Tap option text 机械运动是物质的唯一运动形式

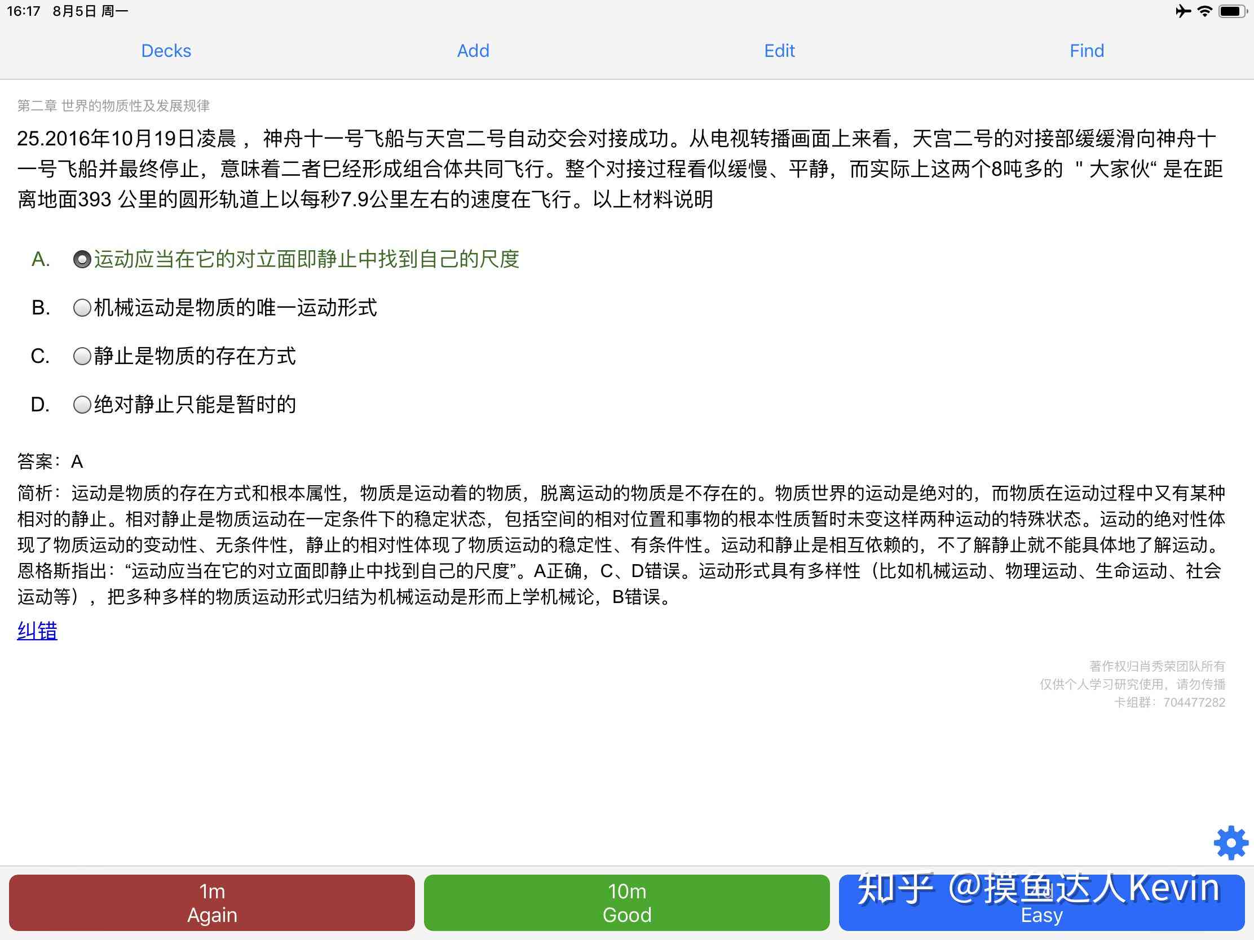[x=235, y=308]
